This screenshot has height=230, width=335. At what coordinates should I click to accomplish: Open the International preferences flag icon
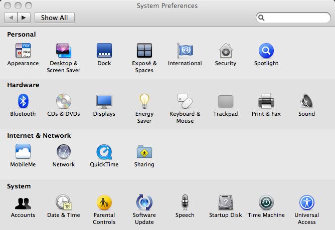185,51
